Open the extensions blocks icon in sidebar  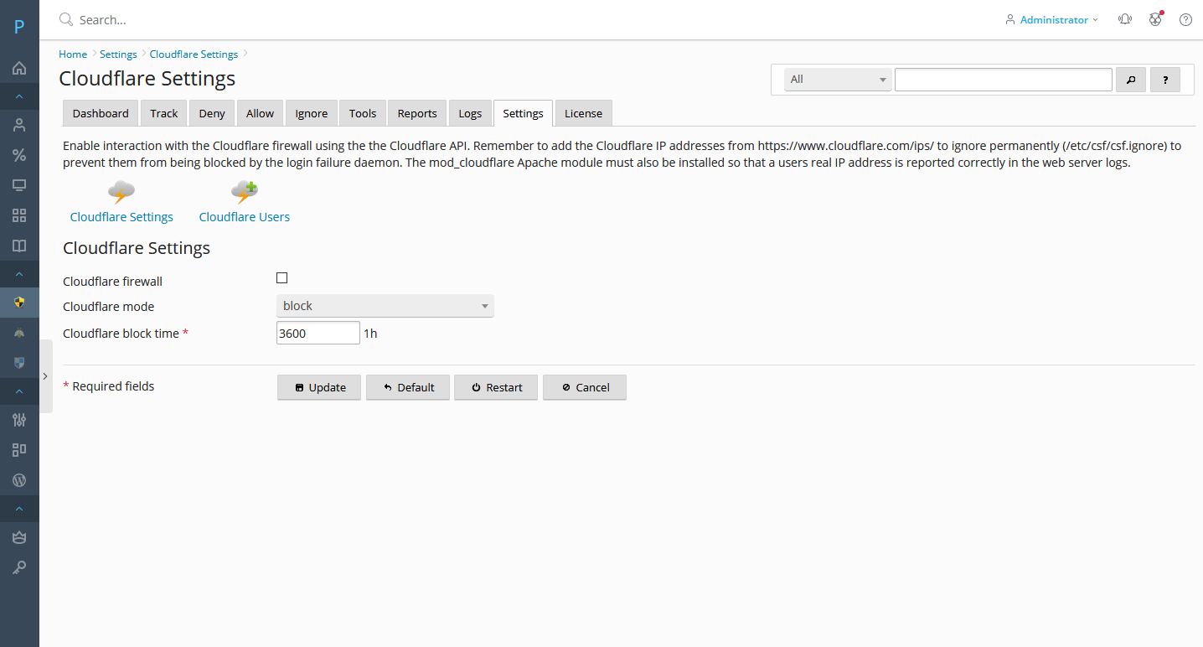[19, 450]
